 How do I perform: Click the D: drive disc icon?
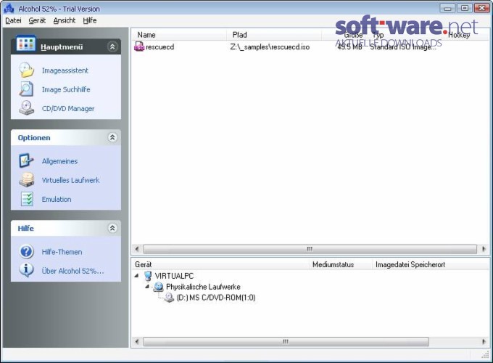click(169, 298)
